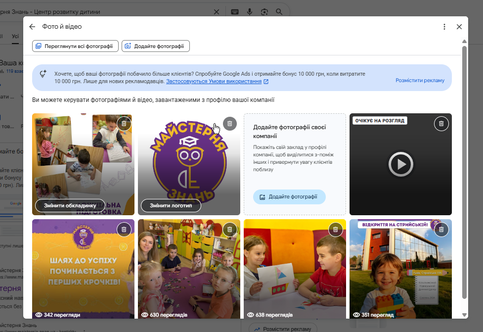Play the video marked 'Очікує на розгляд'
The image size is (483, 332).
coord(401,164)
